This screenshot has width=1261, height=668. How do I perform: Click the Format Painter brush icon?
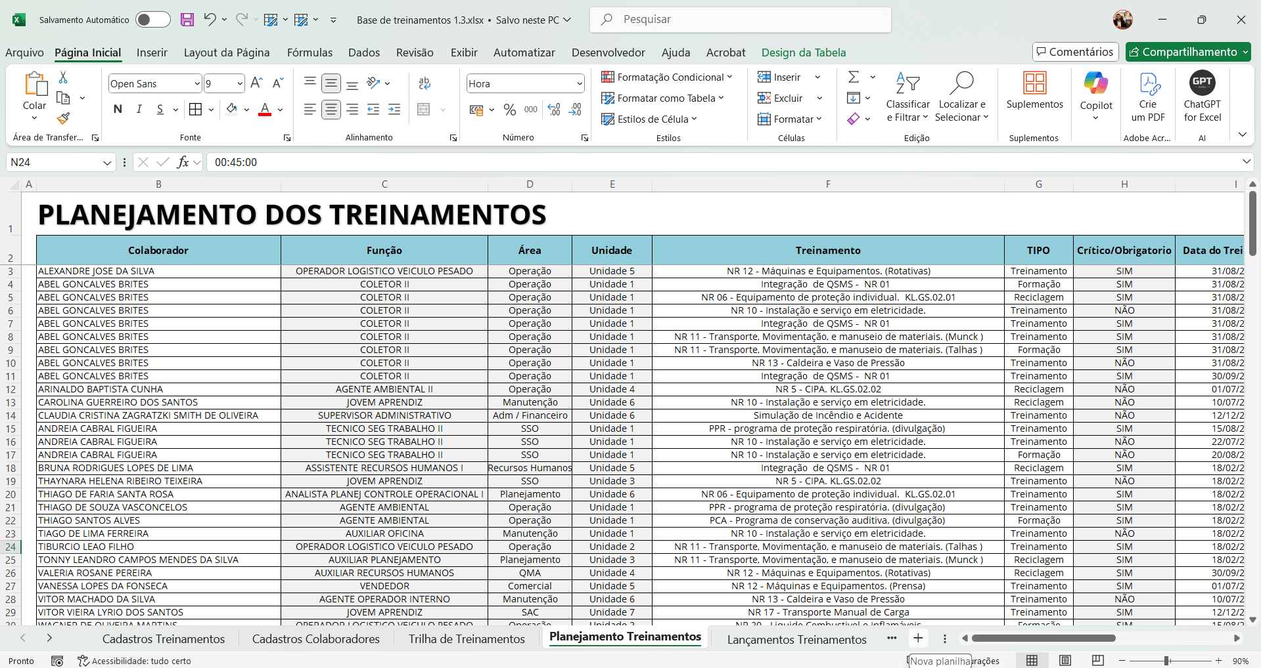click(x=63, y=119)
